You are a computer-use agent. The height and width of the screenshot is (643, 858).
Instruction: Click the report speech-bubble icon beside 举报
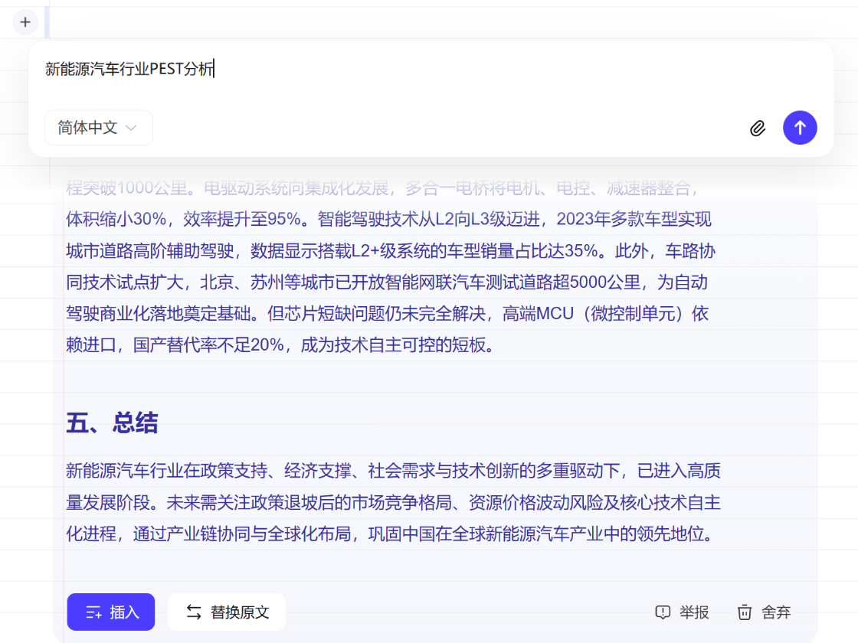click(662, 612)
